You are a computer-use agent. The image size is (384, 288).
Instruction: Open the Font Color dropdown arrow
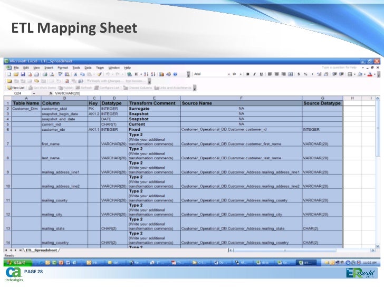[375, 74]
